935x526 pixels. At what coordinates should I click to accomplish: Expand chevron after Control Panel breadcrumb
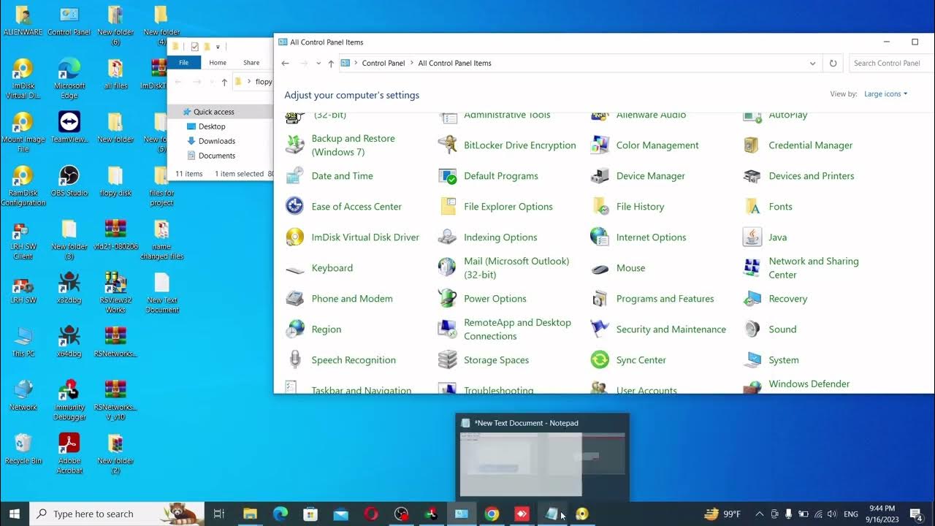pyautogui.click(x=411, y=64)
